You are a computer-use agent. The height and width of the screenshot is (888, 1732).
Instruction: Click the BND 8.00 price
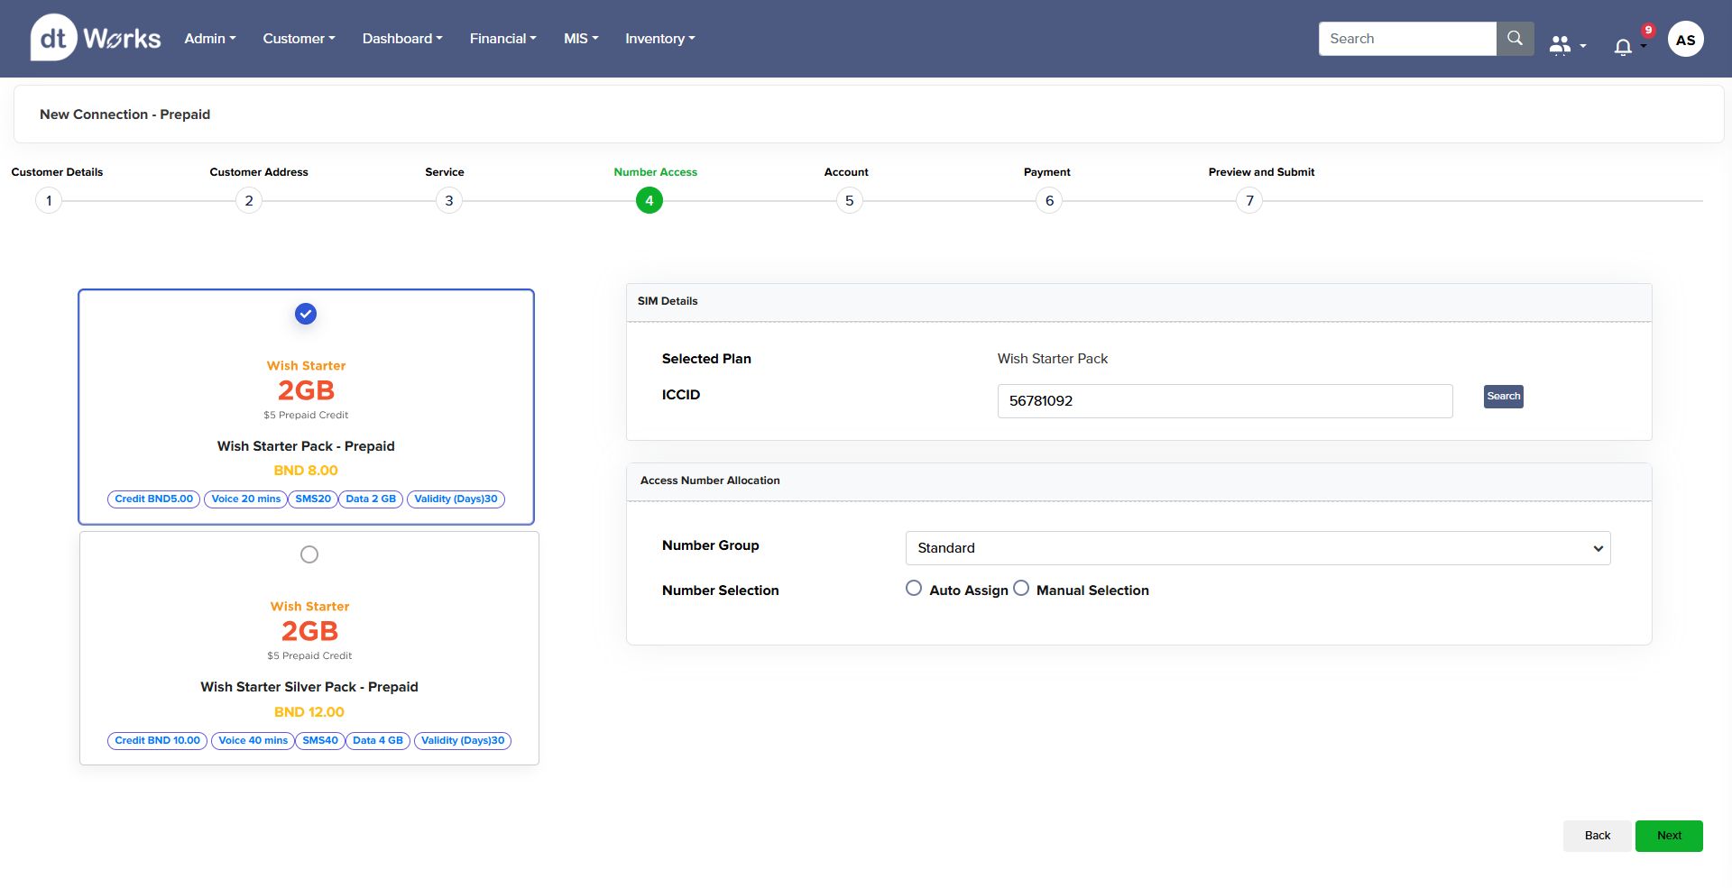[x=306, y=471]
